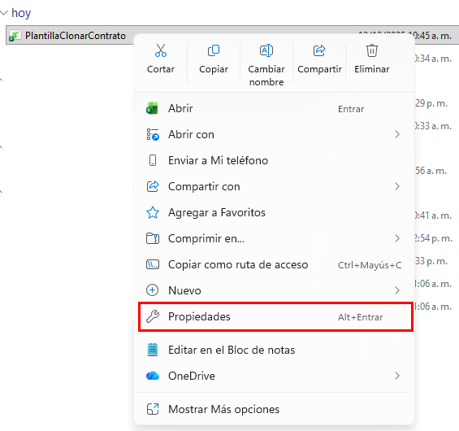Click the path icon beside Copiar como ruta

coord(153,264)
